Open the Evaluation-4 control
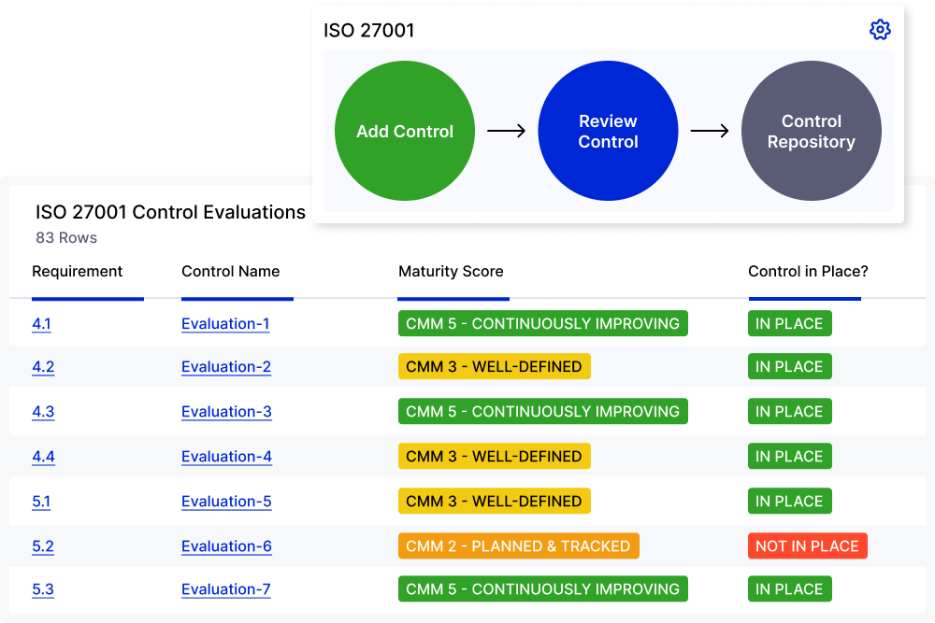Viewport: 935px width, 623px height. pos(226,456)
